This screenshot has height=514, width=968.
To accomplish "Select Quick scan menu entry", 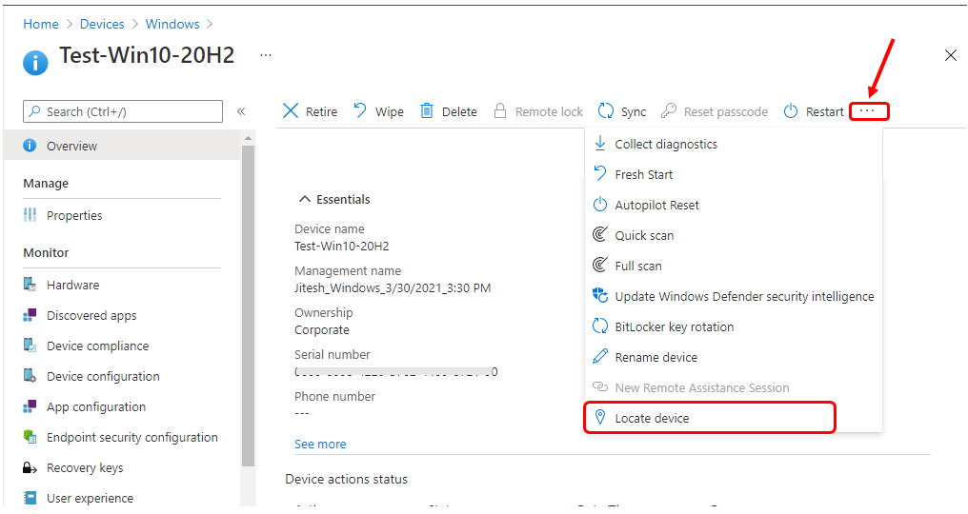I will 734,235.
